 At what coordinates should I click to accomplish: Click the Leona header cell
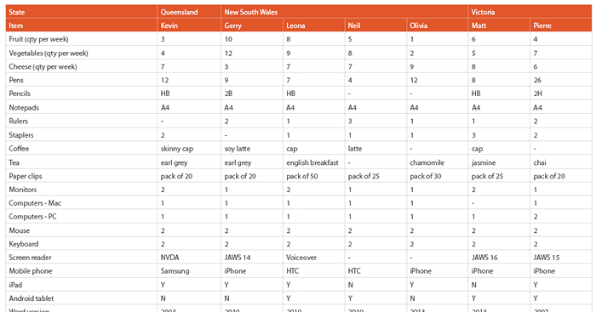click(314, 26)
